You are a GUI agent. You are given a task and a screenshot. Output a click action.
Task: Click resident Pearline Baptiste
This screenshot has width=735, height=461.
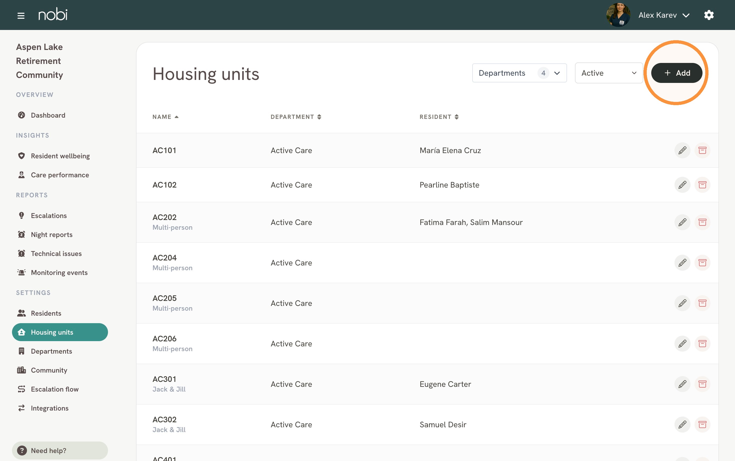tap(449, 185)
